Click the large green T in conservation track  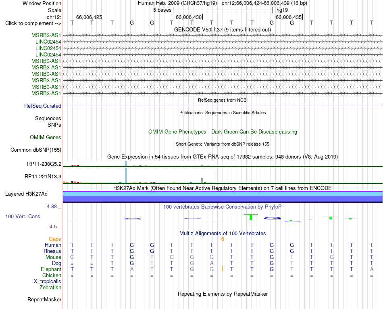coord(251,217)
